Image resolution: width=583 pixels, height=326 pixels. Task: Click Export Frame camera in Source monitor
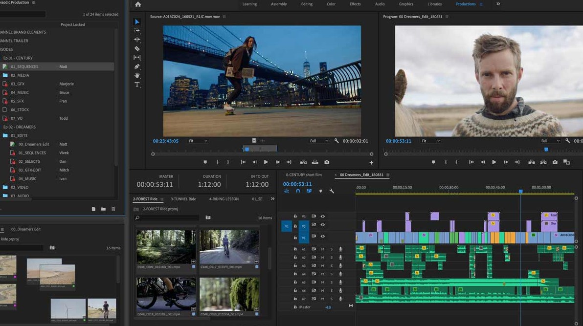coord(327,162)
